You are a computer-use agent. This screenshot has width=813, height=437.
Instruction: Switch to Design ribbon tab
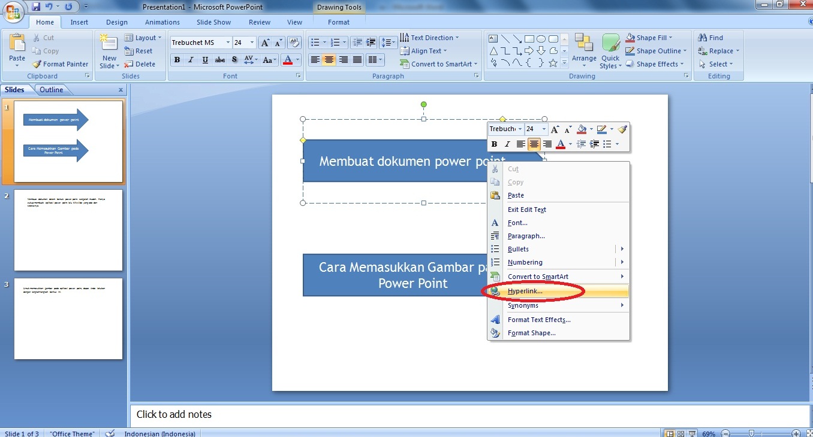[117, 22]
